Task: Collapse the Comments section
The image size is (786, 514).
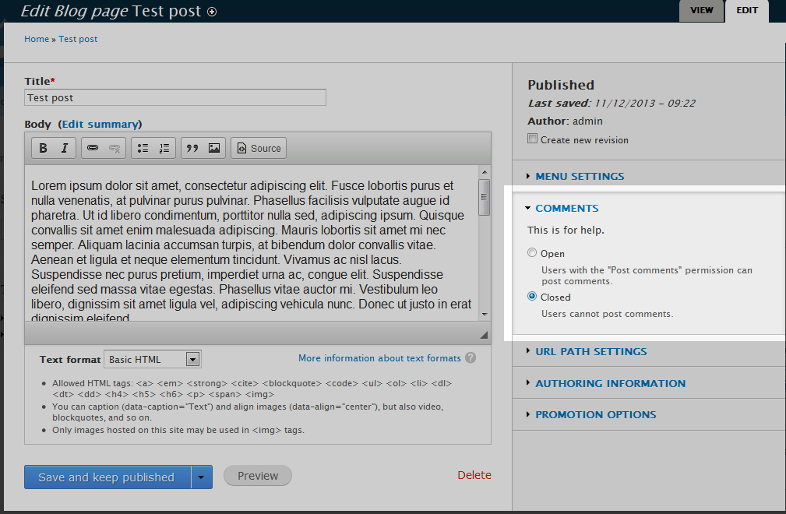Action: [x=567, y=209]
